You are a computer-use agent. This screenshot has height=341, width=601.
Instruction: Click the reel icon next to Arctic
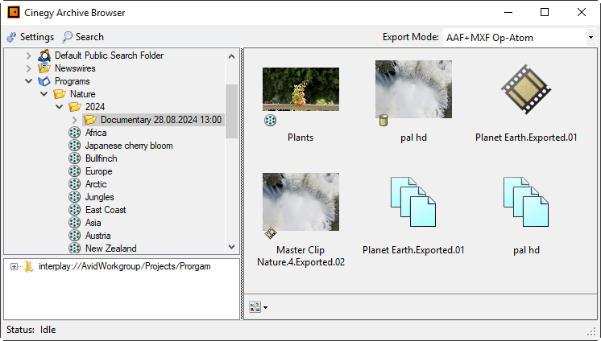pyautogui.click(x=74, y=184)
